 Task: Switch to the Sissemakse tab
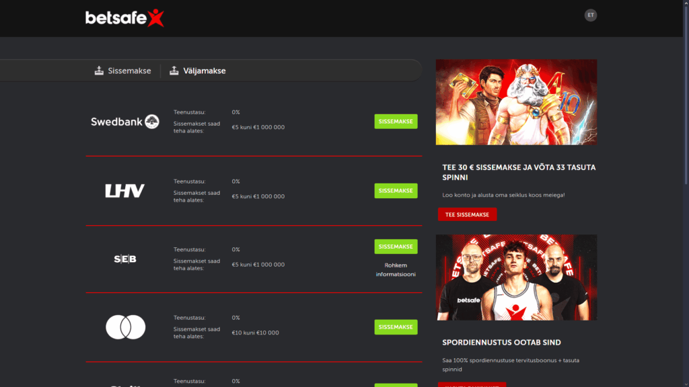tap(129, 71)
